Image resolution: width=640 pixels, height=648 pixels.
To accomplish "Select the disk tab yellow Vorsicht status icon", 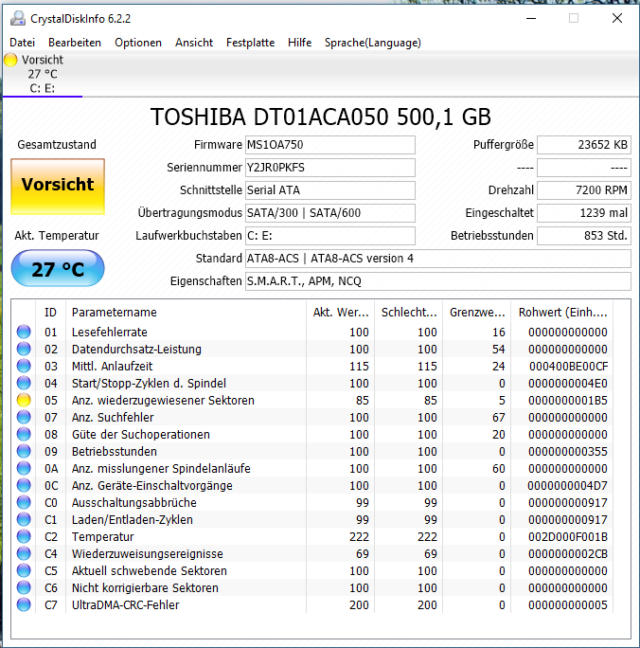I will pos(10,60).
